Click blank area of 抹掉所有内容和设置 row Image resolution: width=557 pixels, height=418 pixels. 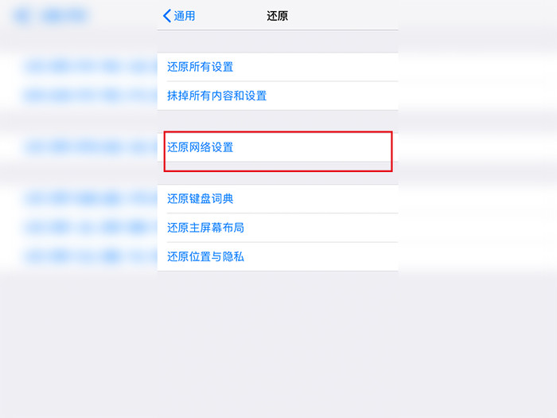(332, 96)
